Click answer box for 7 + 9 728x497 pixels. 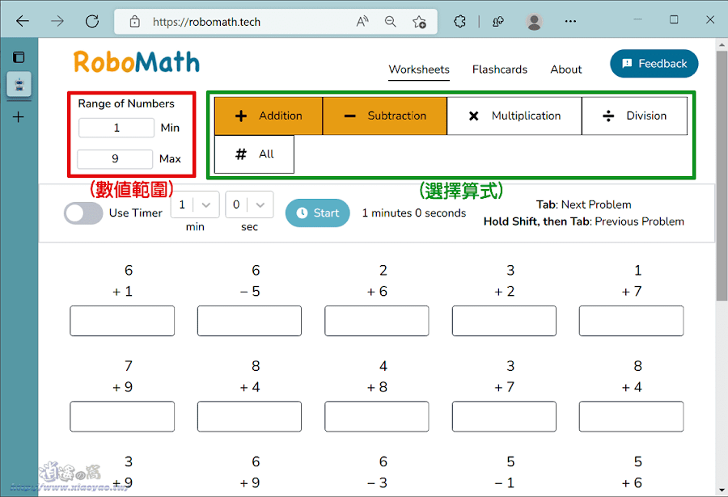click(x=122, y=417)
